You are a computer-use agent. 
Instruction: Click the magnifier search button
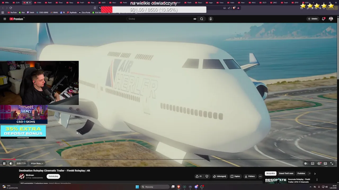(x=202, y=19)
